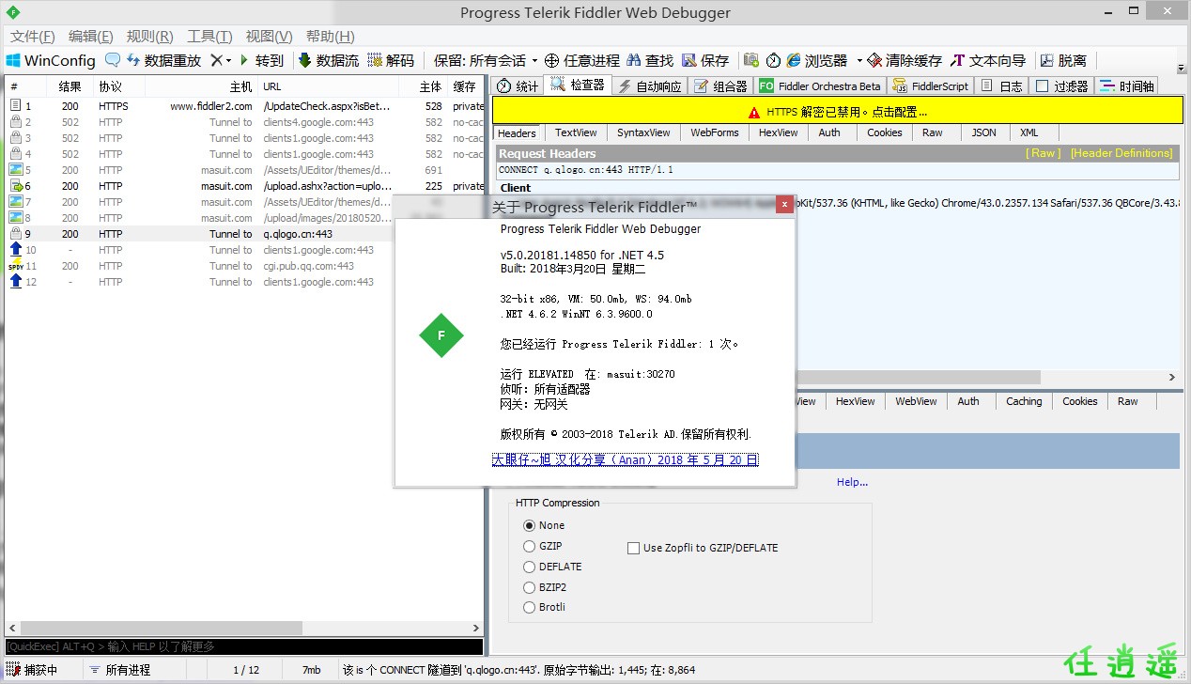Click the request headers horizontal scrollbar
Screen dimensions: 1191x684
pyautogui.click(x=769, y=378)
